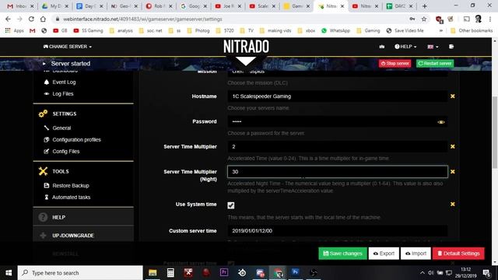Click the Settings gears icon in sidebar
The image size is (498, 280).
[x=43, y=114]
